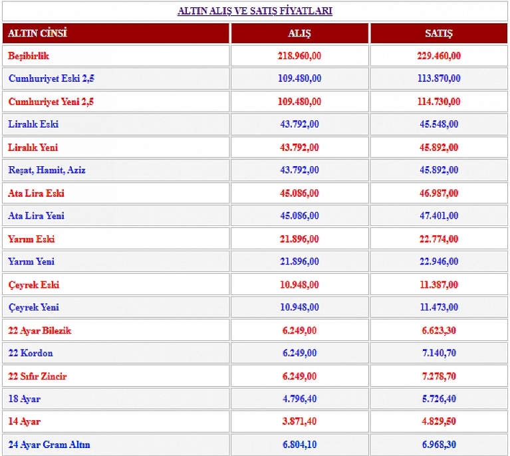Select the Beşibirlik row label

click(x=29, y=56)
